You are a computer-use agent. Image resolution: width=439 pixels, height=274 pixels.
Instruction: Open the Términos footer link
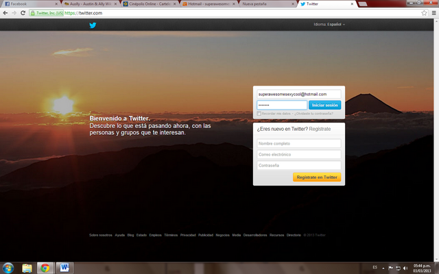(171, 235)
